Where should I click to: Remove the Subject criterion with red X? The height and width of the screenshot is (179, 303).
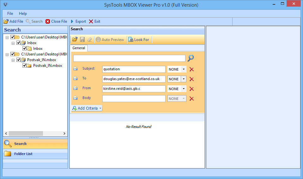(x=191, y=69)
